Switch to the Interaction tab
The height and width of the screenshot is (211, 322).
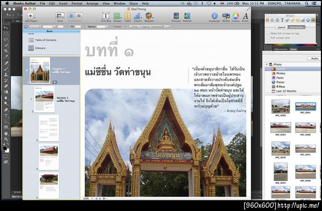tap(296, 27)
